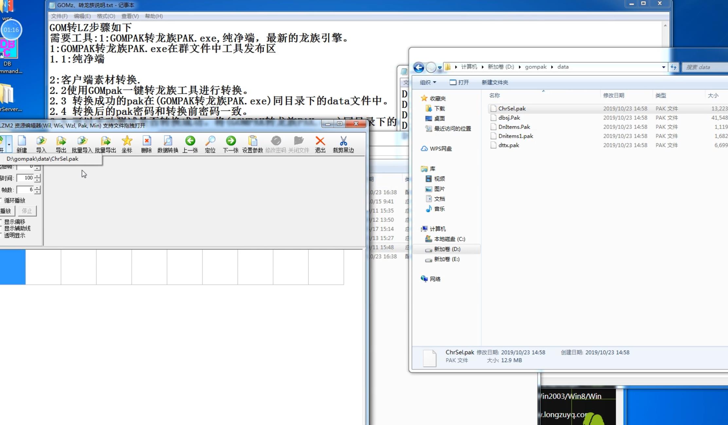Open 新加卷 (E:) in sidebar
Screen dimensions: 728x425
(x=442, y=259)
